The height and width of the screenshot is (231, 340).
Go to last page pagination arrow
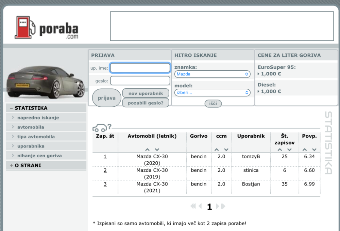tap(223, 206)
